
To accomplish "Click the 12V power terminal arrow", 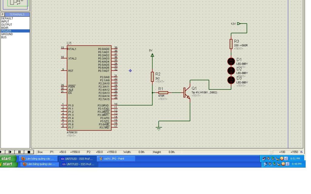I will (239, 24).
